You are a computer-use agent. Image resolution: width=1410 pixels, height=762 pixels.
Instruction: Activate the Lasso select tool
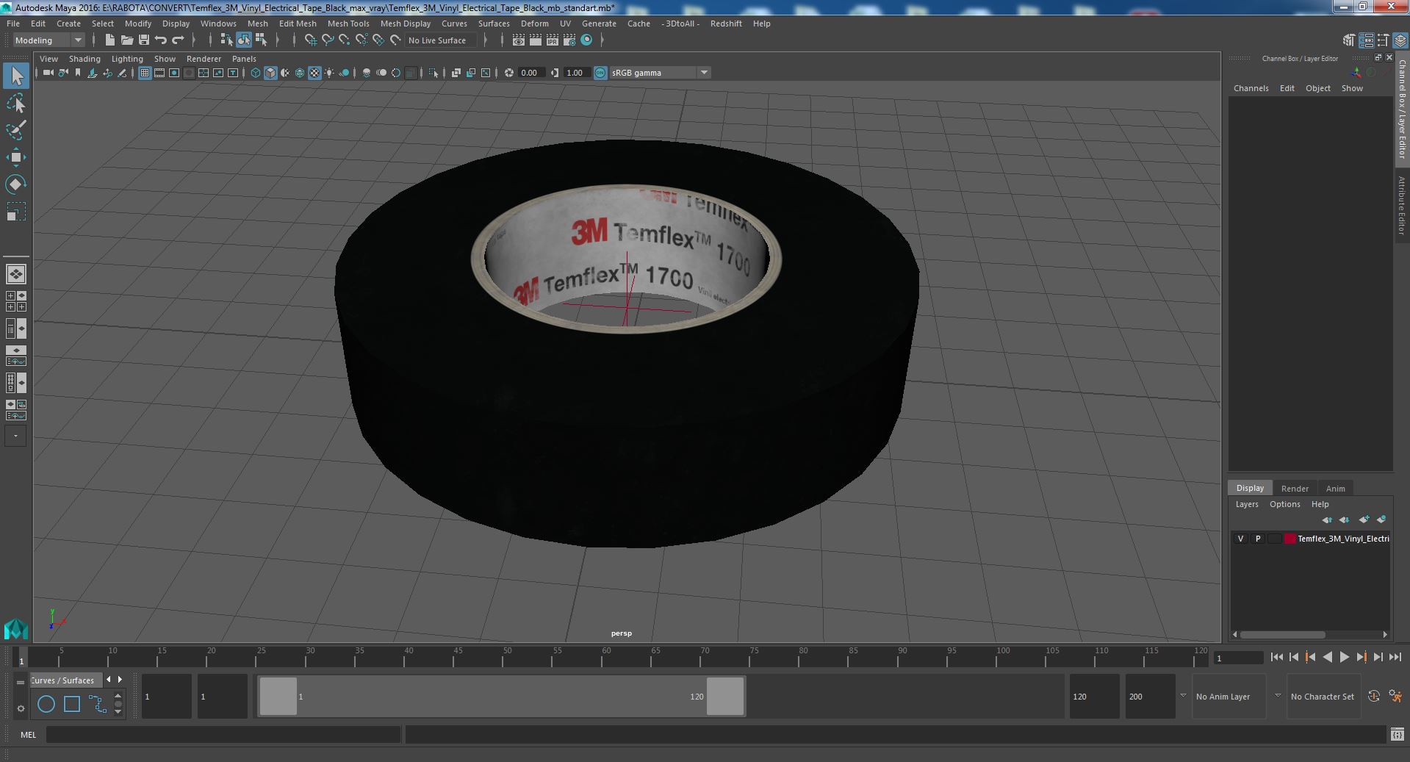coord(16,104)
